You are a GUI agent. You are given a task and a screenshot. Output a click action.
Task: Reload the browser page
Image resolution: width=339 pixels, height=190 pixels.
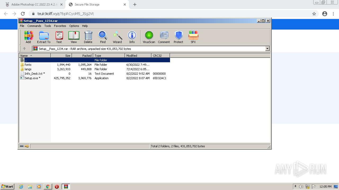[x=23, y=14]
